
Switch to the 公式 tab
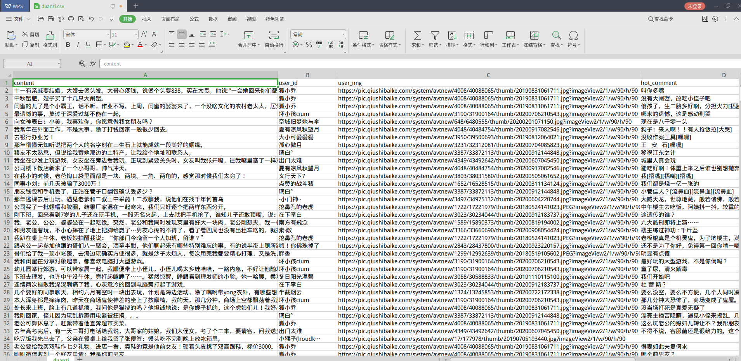194,19
